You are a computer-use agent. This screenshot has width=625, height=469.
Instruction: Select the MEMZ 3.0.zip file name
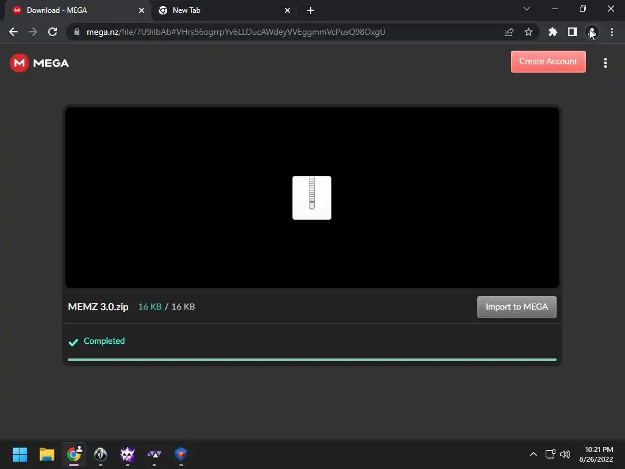coord(98,307)
